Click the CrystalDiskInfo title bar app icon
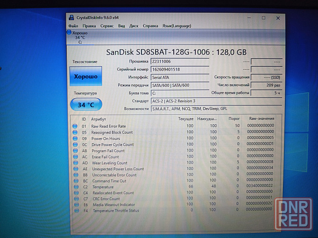This screenshot has width=318, height=238. pyautogui.click(x=71, y=18)
